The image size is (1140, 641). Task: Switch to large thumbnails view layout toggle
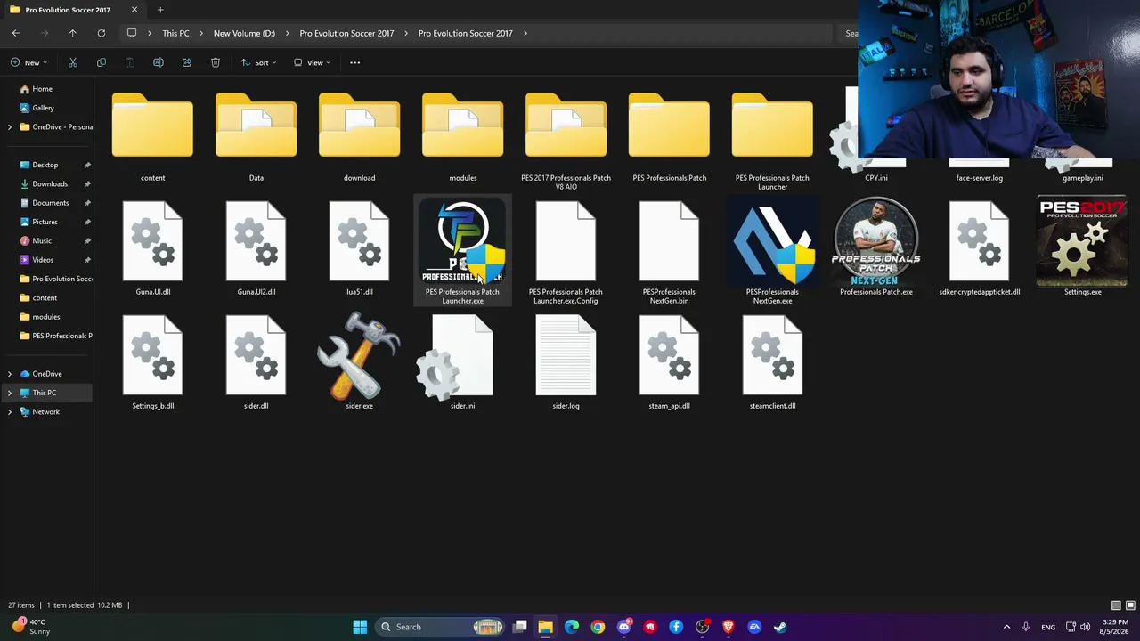pyautogui.click(x=1130, y=605)
